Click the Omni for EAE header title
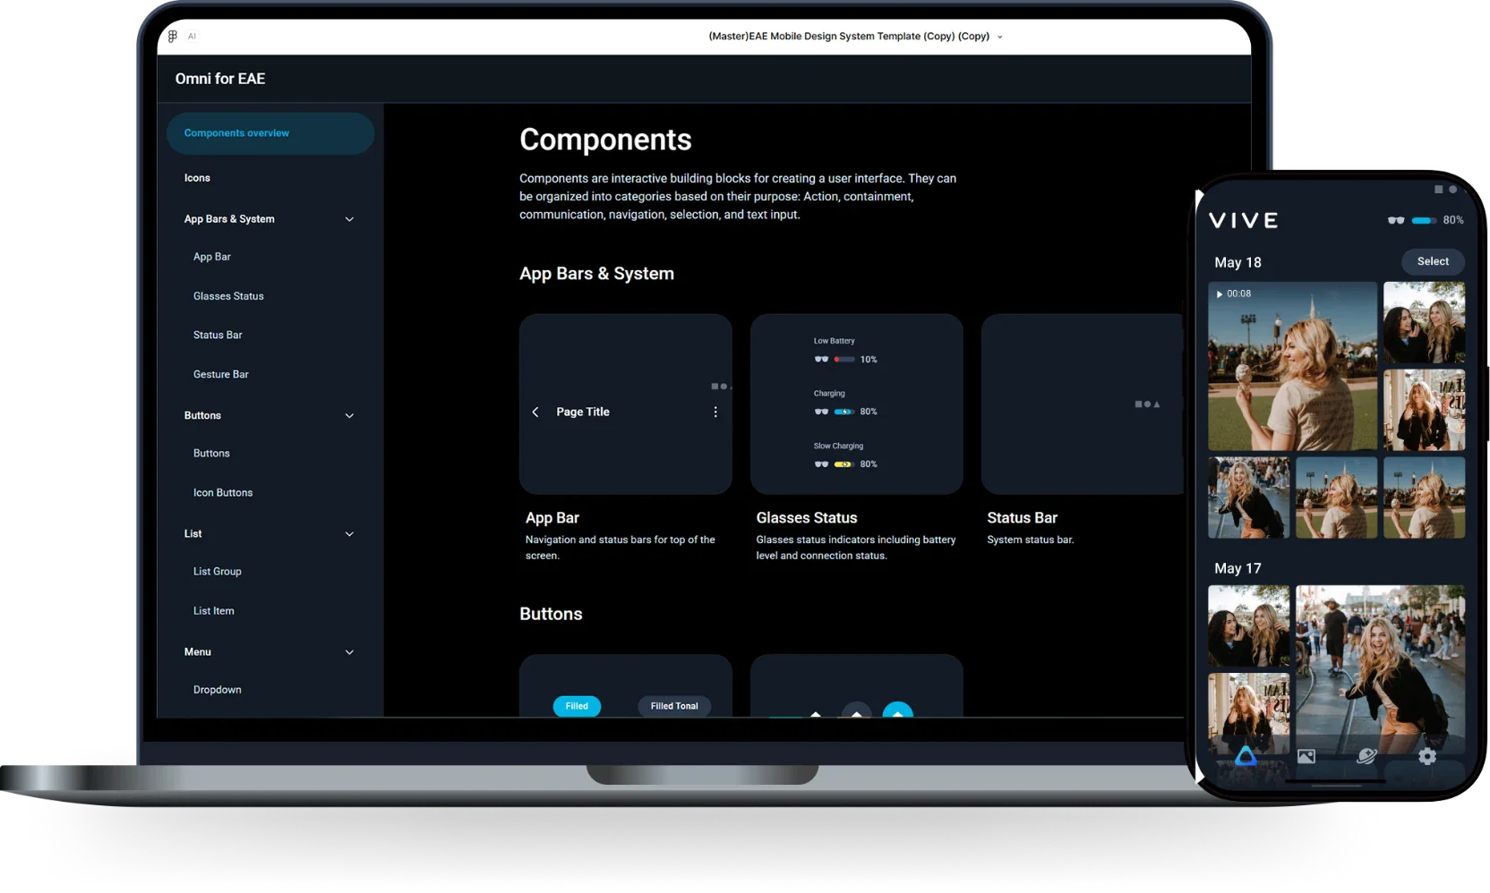The height and width of the screenshot is (893, 1490). (x=220, y=79)
